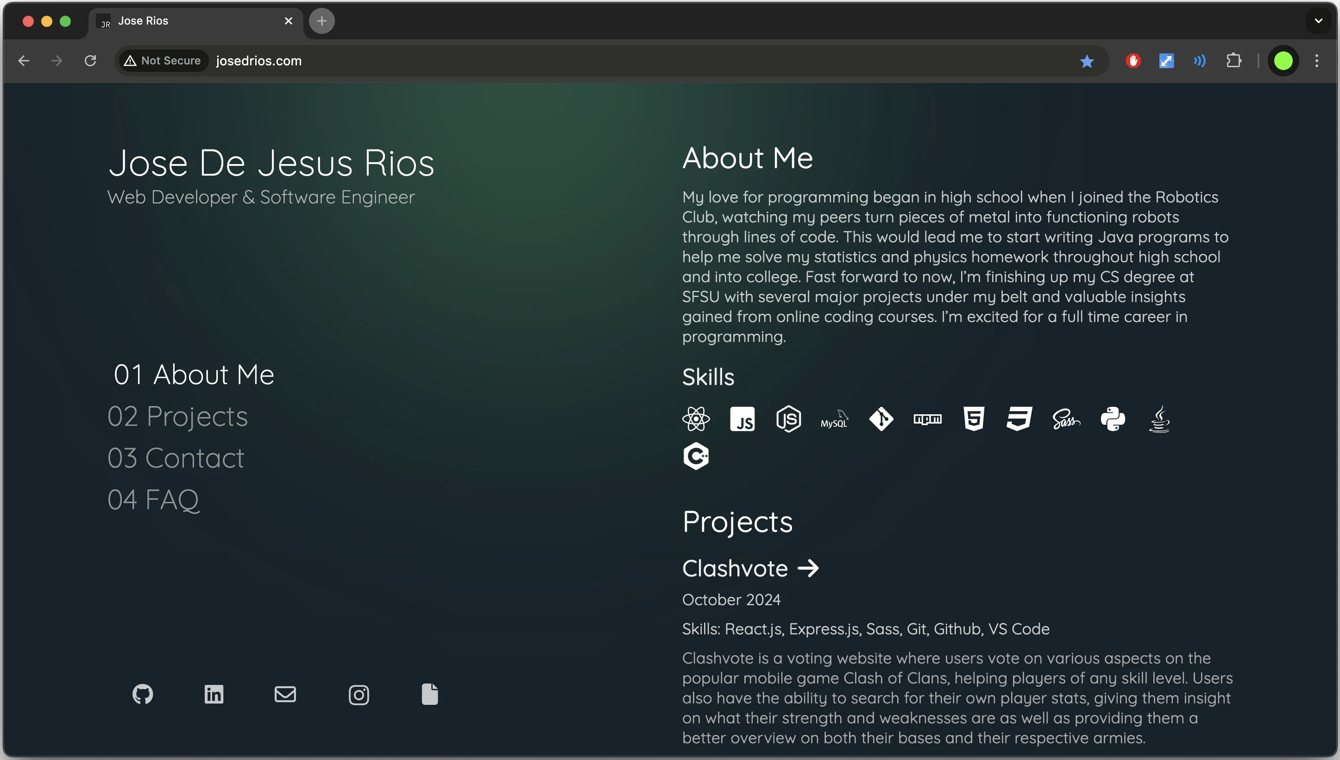Navigate to 02 Projects section

pos(177,417)
